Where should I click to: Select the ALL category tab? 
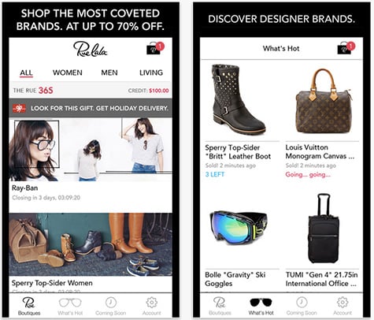point(26,73)
